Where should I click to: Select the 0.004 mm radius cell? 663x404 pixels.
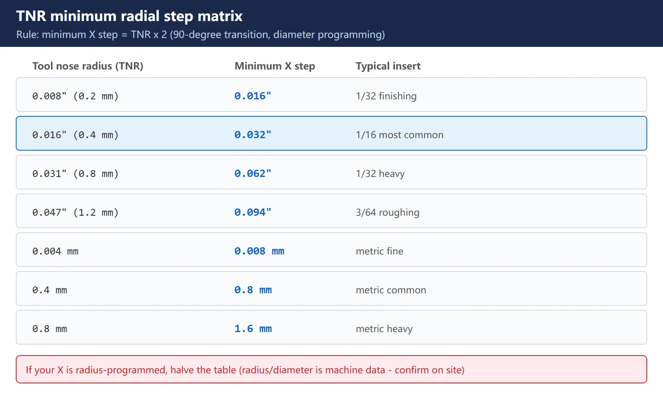click(x=55, y=251)
